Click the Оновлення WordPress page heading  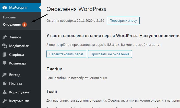coord(76,9)
